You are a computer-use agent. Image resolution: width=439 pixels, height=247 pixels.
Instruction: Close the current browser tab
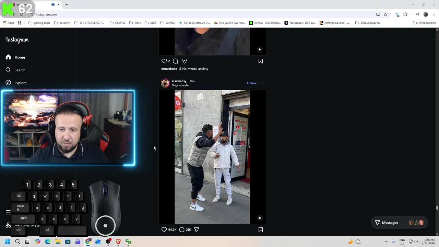(x=58, y=4)
